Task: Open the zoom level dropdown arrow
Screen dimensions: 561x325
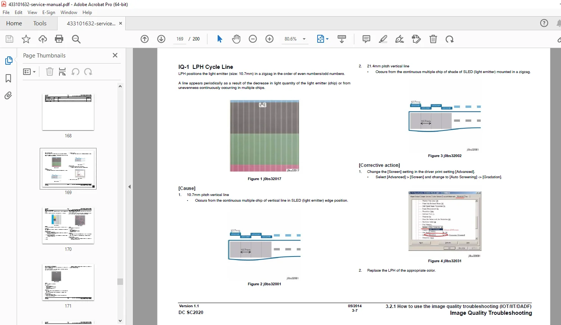Action: point(304,39)
